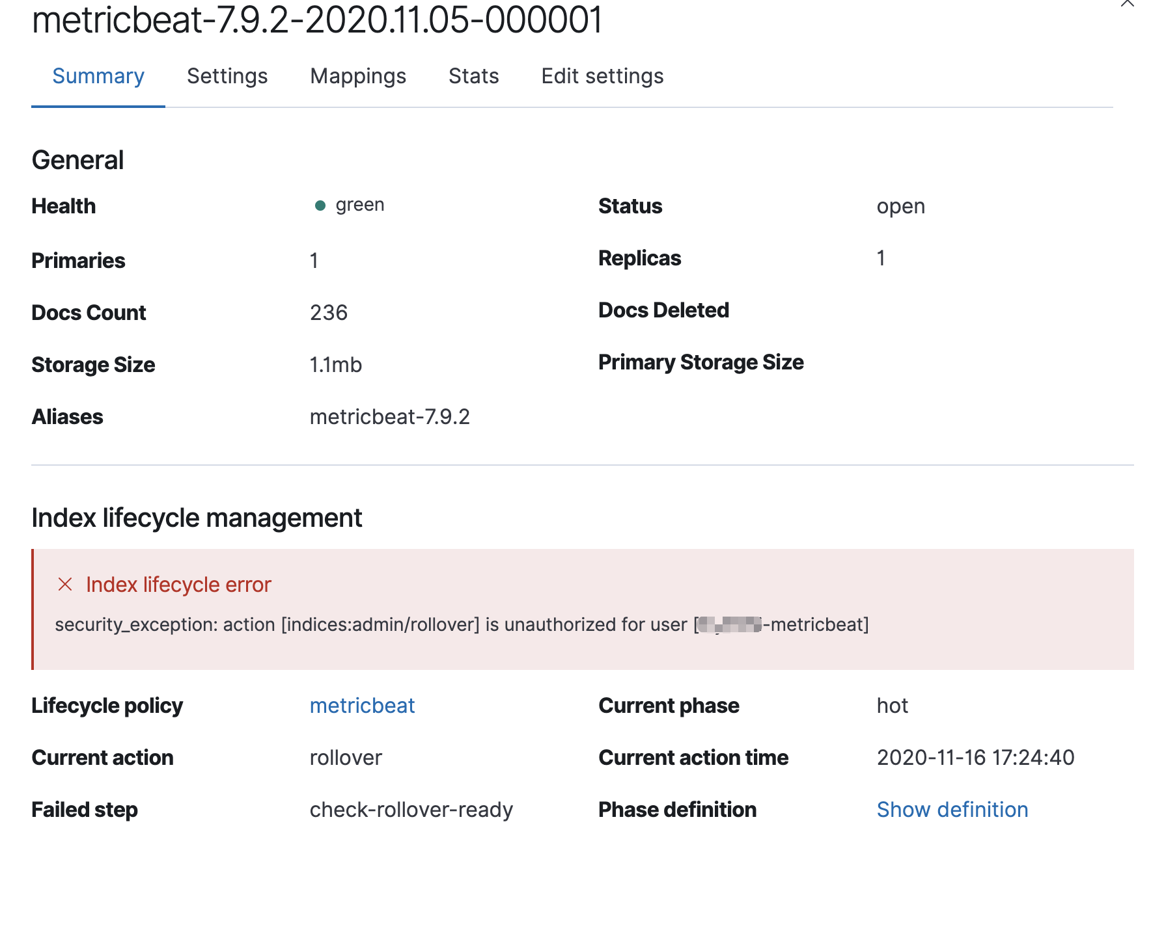Click the 'open' status value
Screen dimensions: 1151x947
tap(901, 206)
